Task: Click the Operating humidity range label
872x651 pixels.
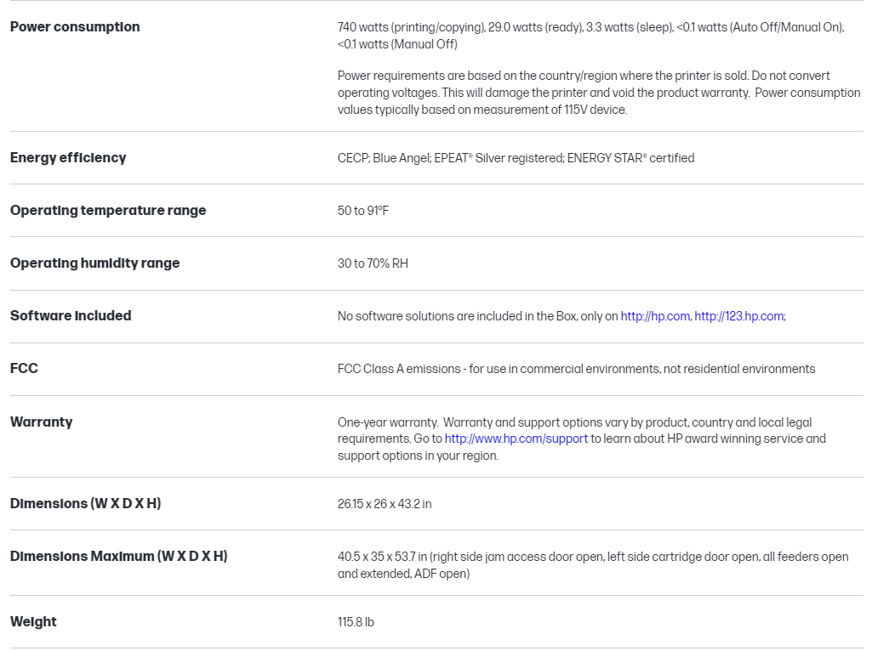Action: point(94,263)
